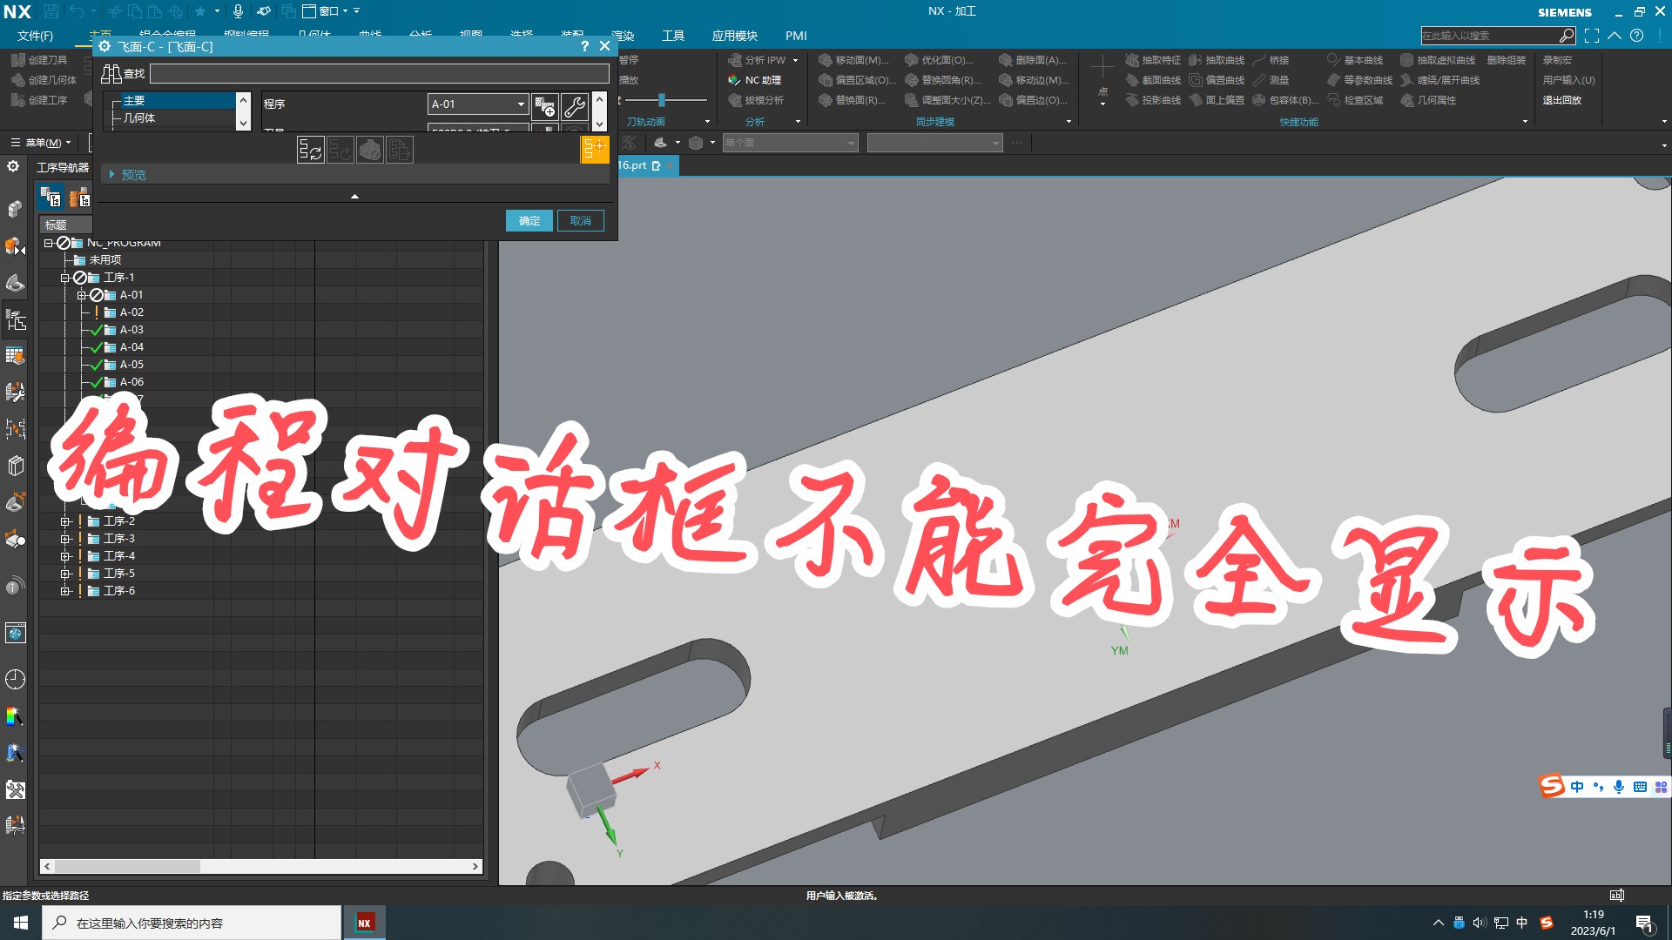Open the Windows Start menu
This screenshot has height=940, width=1672.
21,923
